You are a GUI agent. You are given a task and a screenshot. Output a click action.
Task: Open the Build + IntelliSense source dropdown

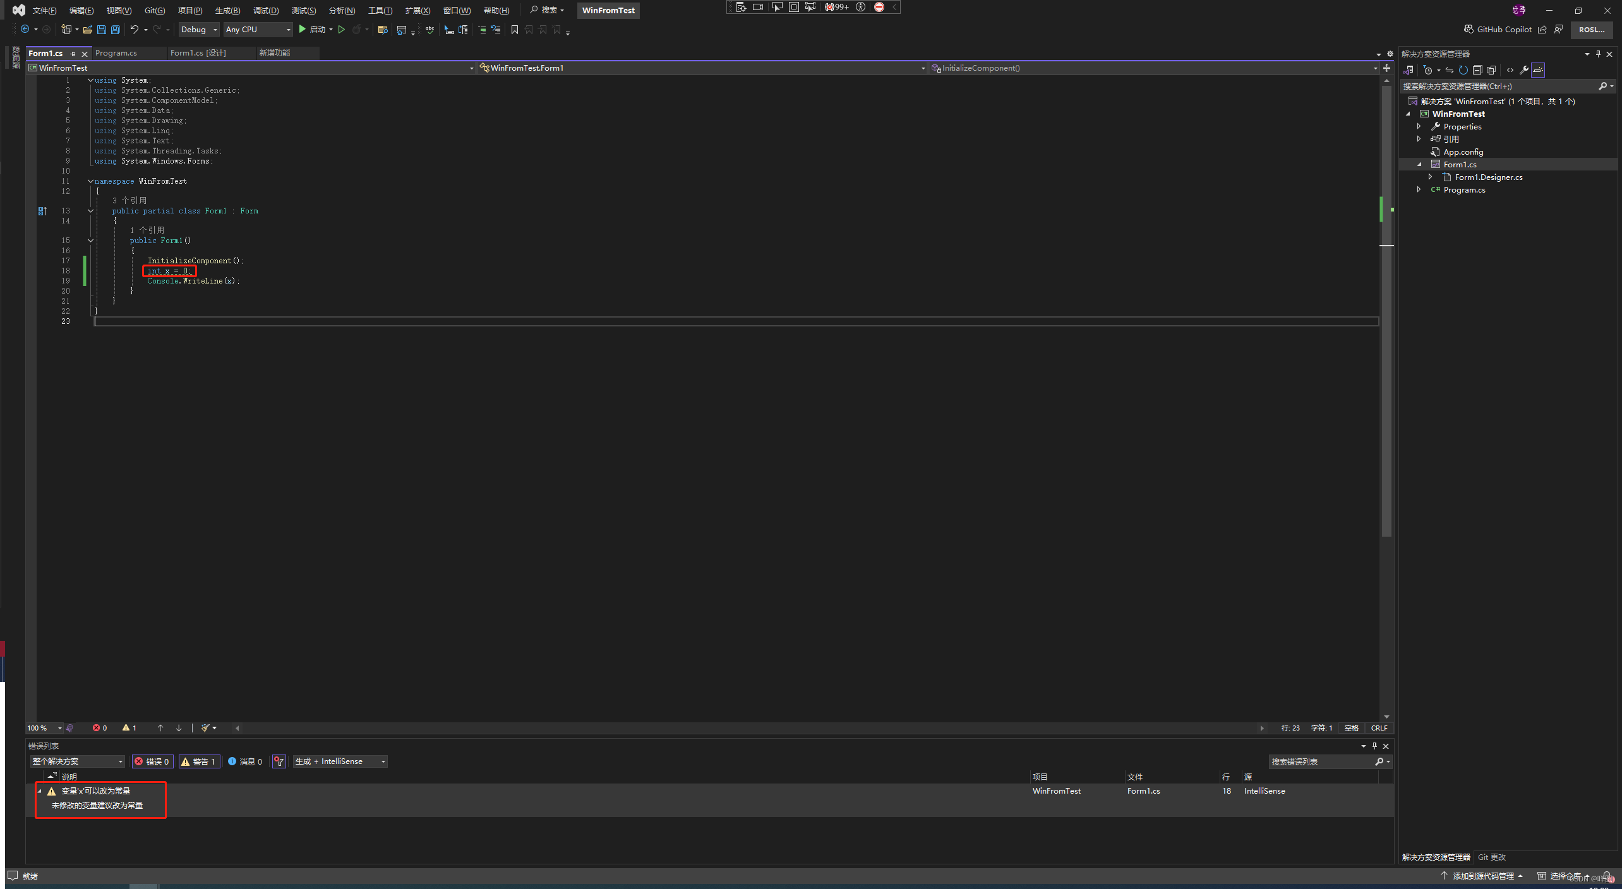(x=340, y=761)
